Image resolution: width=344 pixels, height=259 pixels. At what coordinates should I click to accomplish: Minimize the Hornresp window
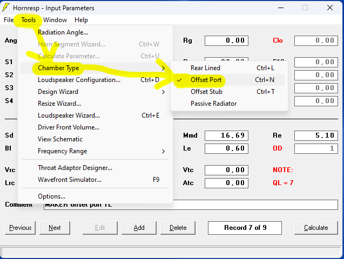281,8
